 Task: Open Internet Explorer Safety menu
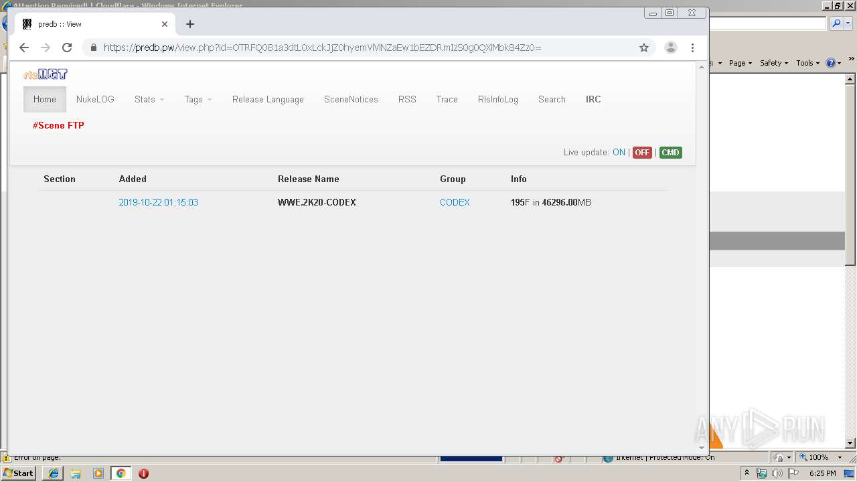tap(774, 63)
